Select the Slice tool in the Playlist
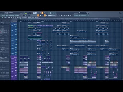Image resolution: width=123 pixels, height=92 pixels. click(x=11, y=18)
